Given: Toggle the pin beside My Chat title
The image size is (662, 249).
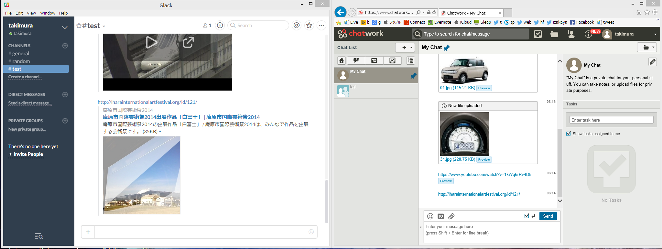Looking at the screenshot, I should tap(447, 48).
